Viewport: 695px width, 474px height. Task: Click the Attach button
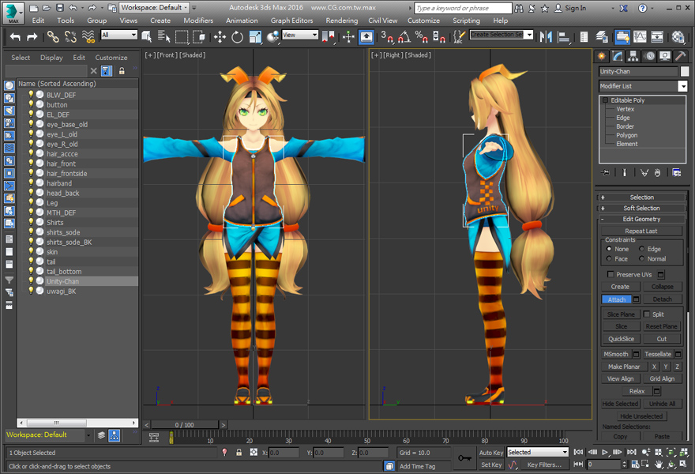point(617,299)
